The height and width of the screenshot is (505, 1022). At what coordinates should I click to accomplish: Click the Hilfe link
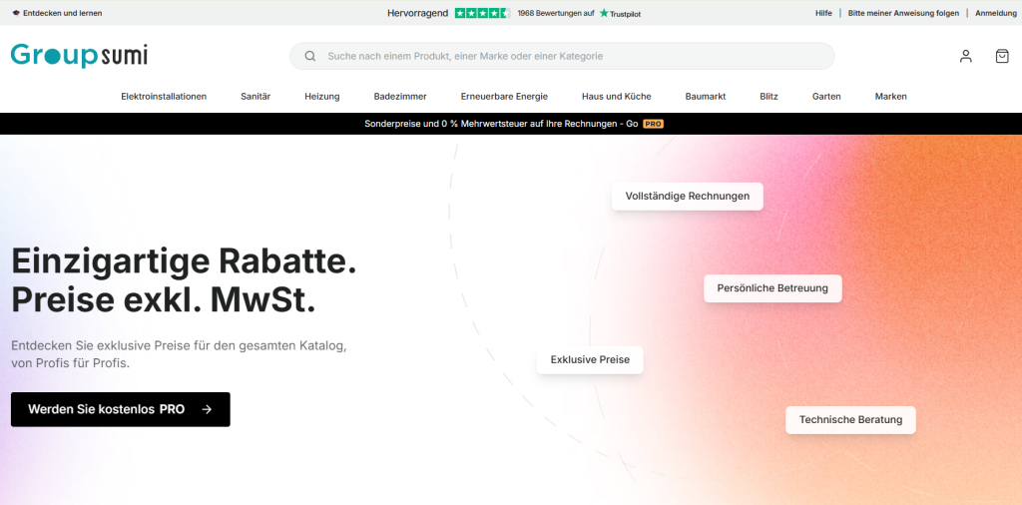[x=823, y=13]
